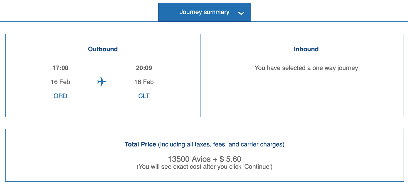Expand Journey summary using its arrow
This screenshot has height=186, width=408.
(x=241, y=13)
